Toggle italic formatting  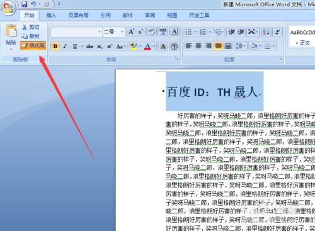(65, 46)
